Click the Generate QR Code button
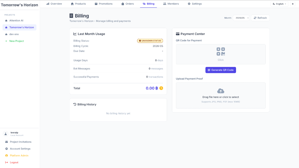The height and width of the screenshot is (168, 299). (221, 70)
